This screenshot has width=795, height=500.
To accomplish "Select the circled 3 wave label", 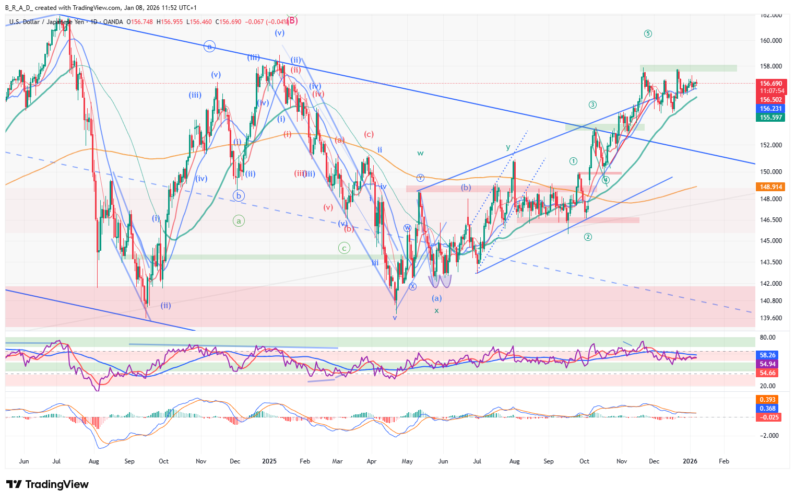I will [x=592, y=104].
